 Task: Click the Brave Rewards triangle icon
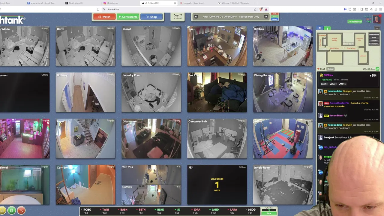pos(266,9)
